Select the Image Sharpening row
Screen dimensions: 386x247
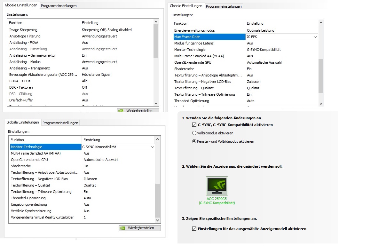click(x=80, y=30)
